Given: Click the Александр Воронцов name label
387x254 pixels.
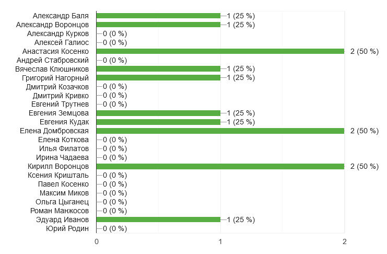Looking at the screenshot, I should [x=52, y=25].
